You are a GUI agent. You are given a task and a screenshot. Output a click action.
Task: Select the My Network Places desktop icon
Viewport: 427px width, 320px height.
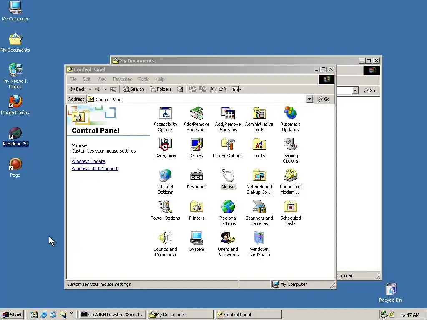coord(15,76)
